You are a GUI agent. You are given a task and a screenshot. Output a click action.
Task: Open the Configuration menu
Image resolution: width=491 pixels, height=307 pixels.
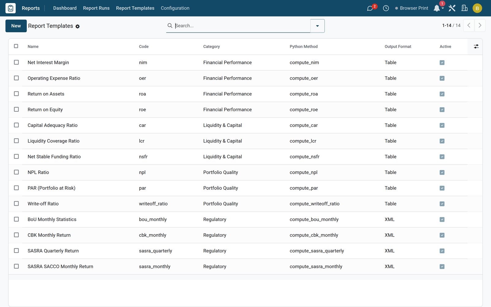tap(175, 8)
